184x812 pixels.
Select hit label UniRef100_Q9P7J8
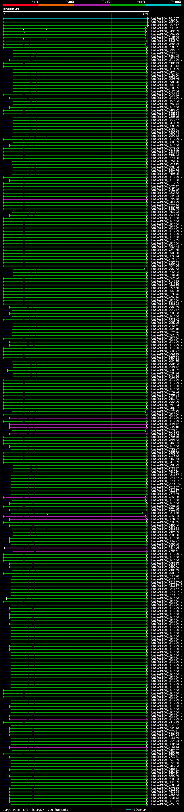coord(165,136)
